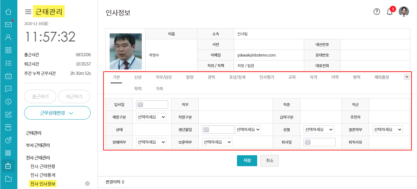Select the 인사평가 tab
This screenshot has height=189, width=417.
[267, 77]
